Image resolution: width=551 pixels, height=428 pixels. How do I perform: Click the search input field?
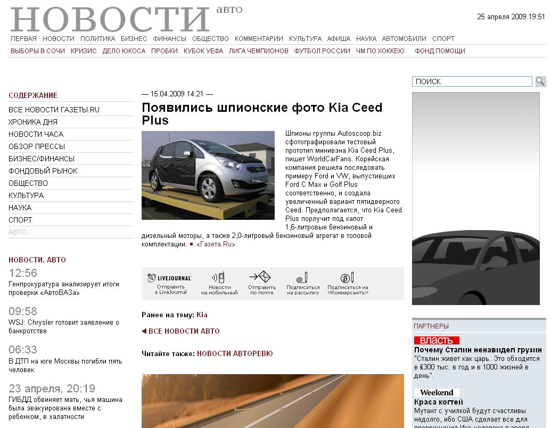click(x=472, y=81)
